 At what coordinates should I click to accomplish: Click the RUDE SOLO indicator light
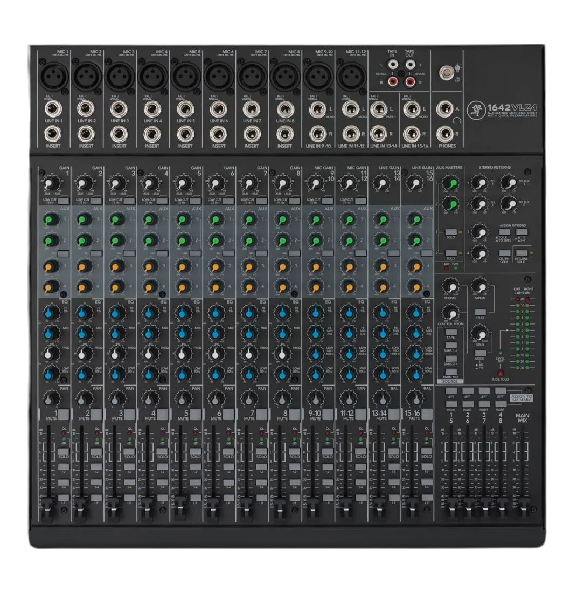tap(500, 374)
